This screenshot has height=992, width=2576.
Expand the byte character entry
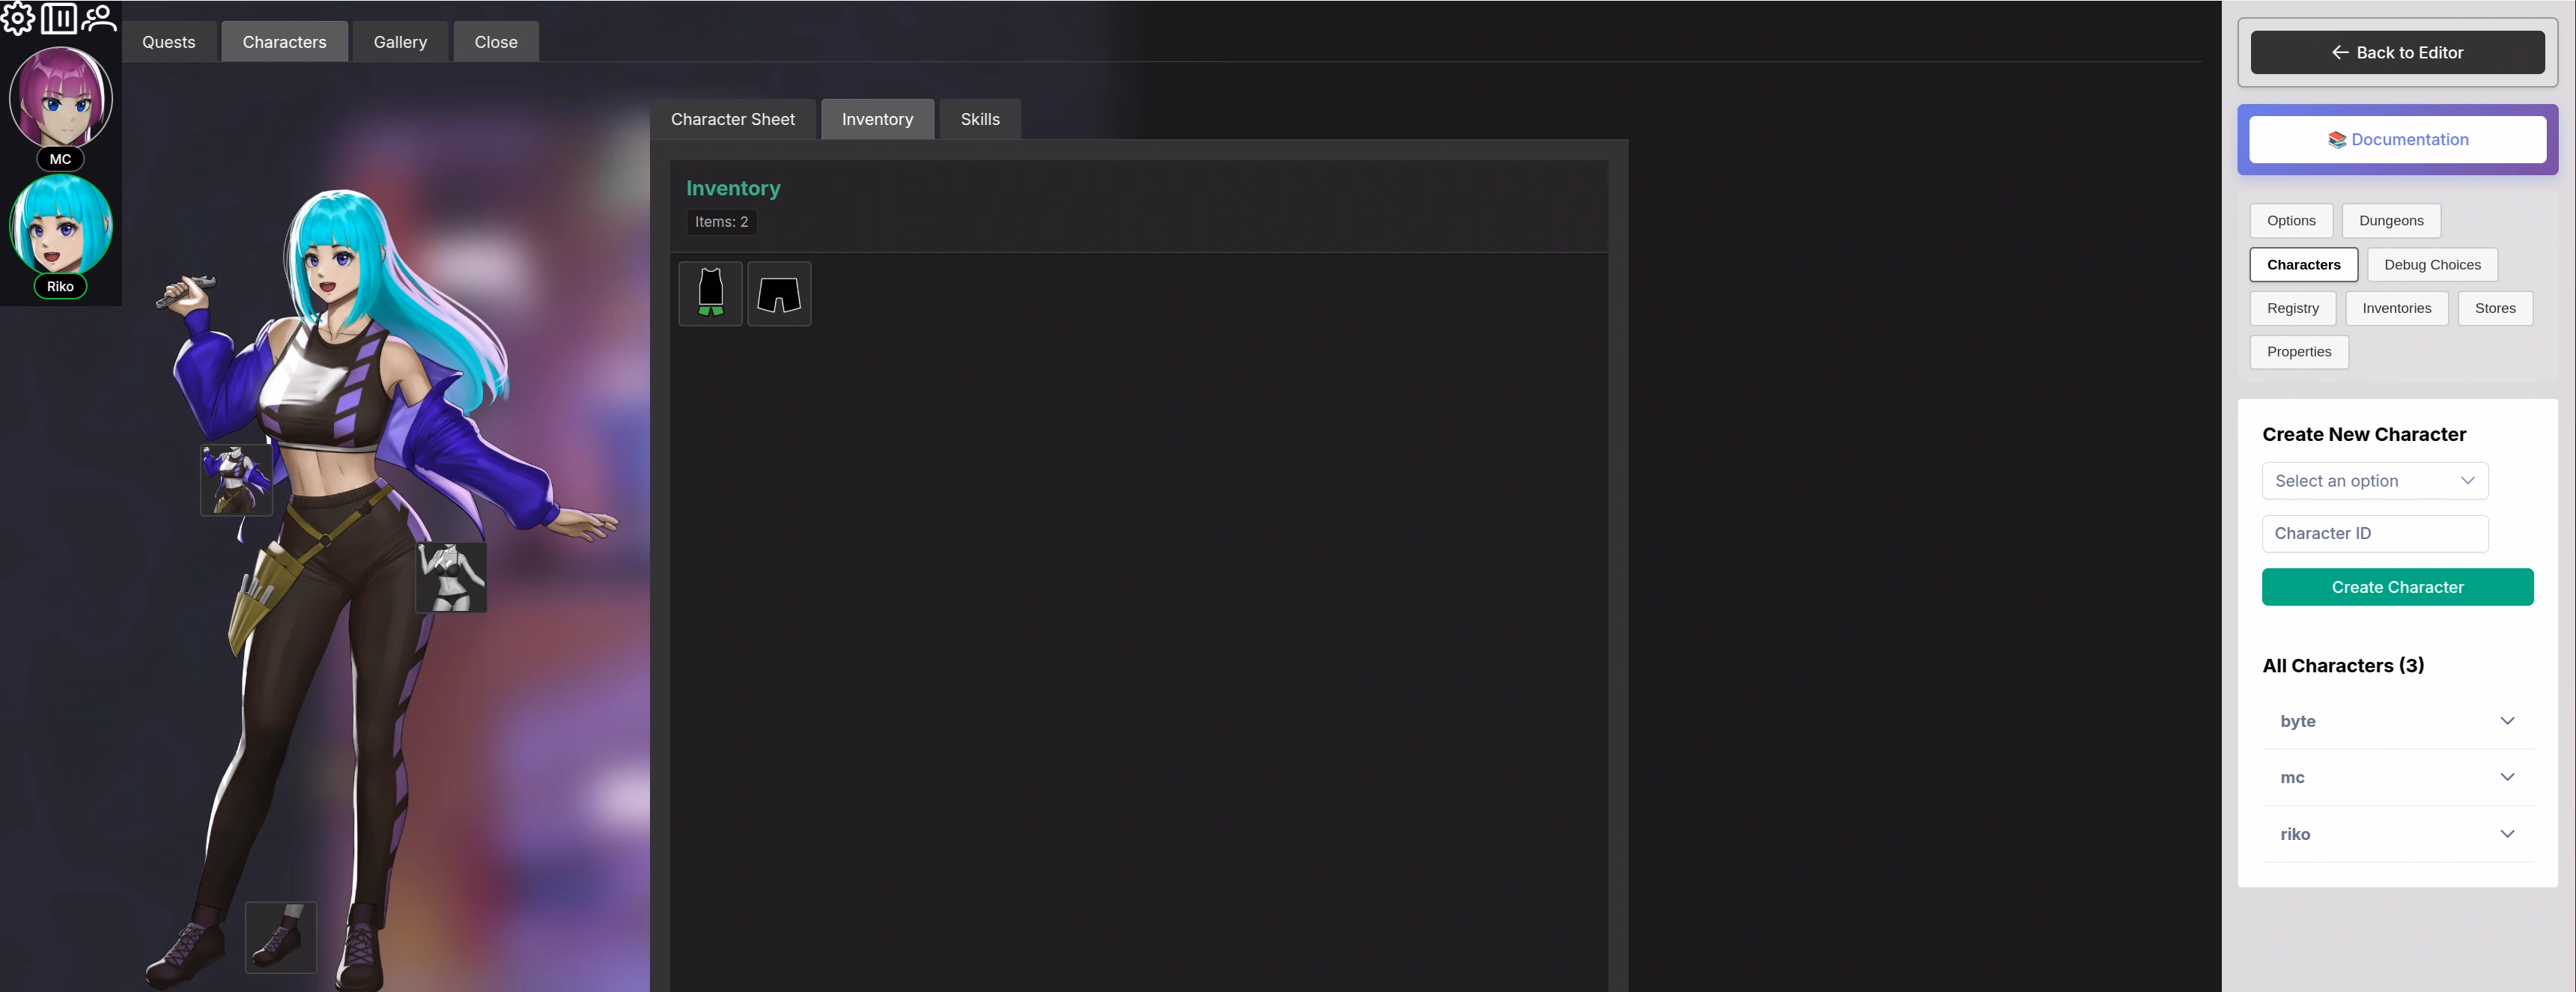point(2396,721)
